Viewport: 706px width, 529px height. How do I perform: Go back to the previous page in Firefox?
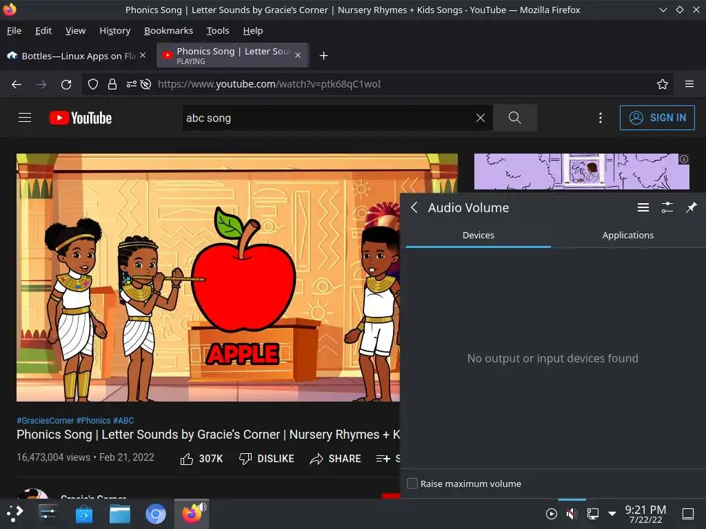tap(17, 84)
